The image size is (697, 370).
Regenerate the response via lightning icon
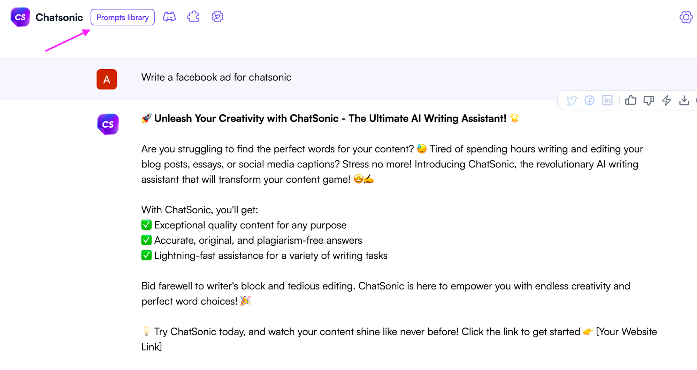tap(667, 101)
